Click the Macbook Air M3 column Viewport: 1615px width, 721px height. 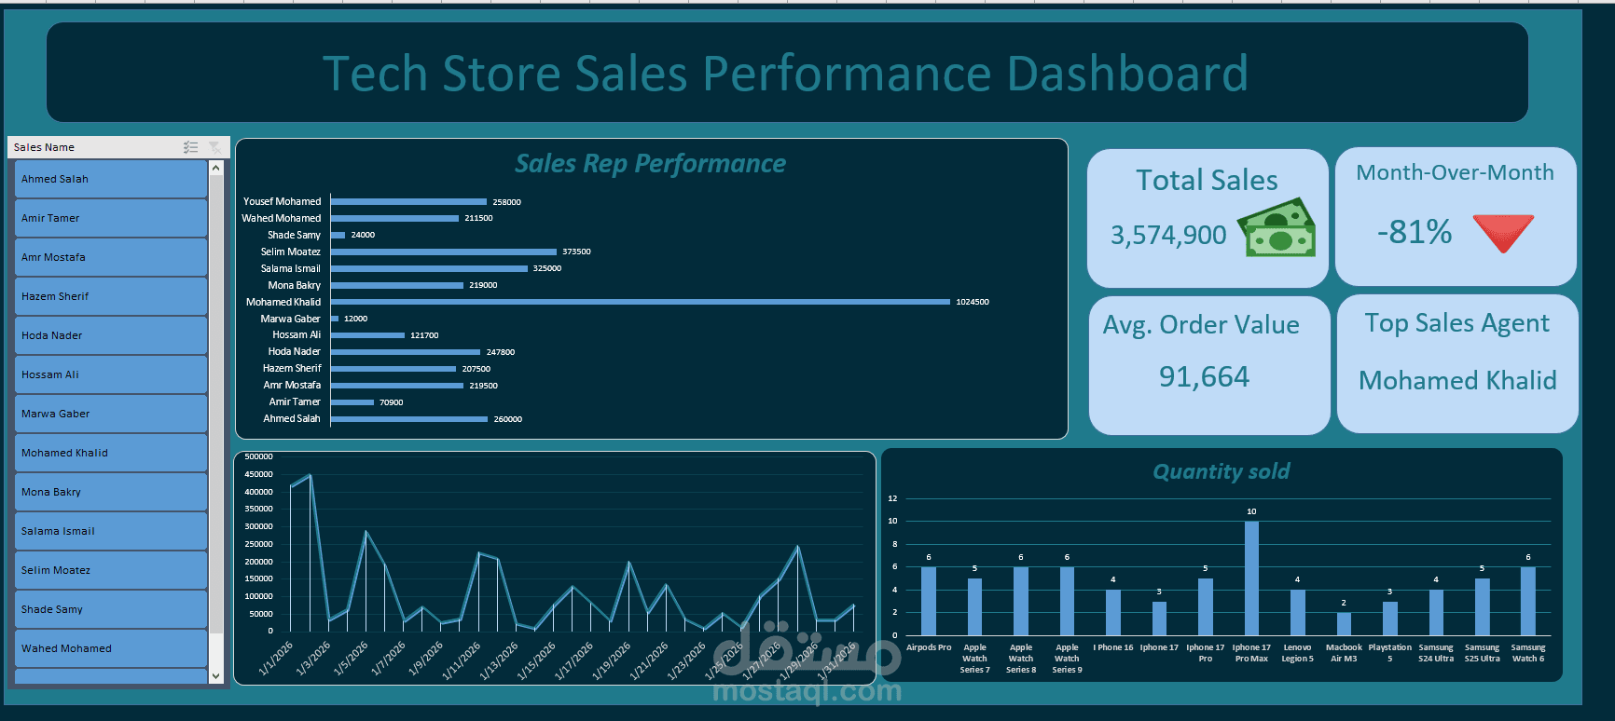click(1344, 624)
